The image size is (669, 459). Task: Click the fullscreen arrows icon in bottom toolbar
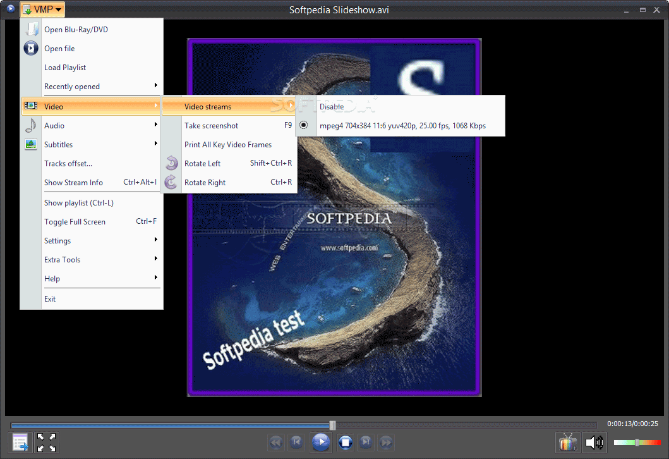coord(46,443)
